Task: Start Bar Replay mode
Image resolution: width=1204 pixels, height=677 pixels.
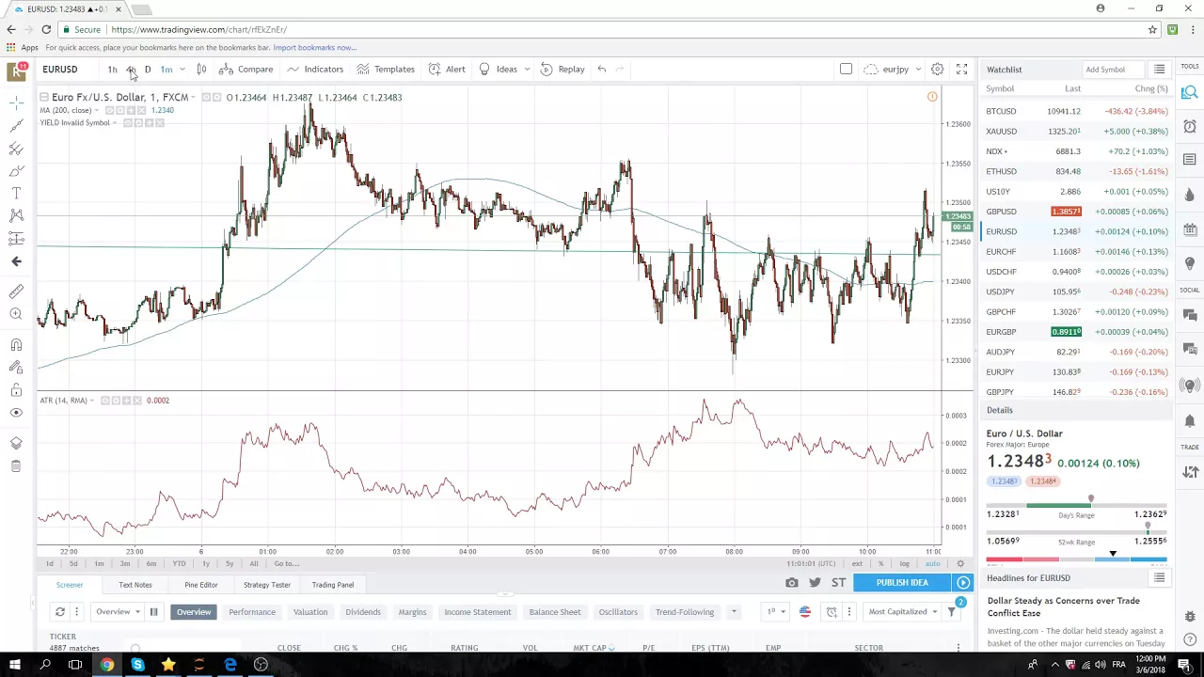Action: click(x=562, y=69)
